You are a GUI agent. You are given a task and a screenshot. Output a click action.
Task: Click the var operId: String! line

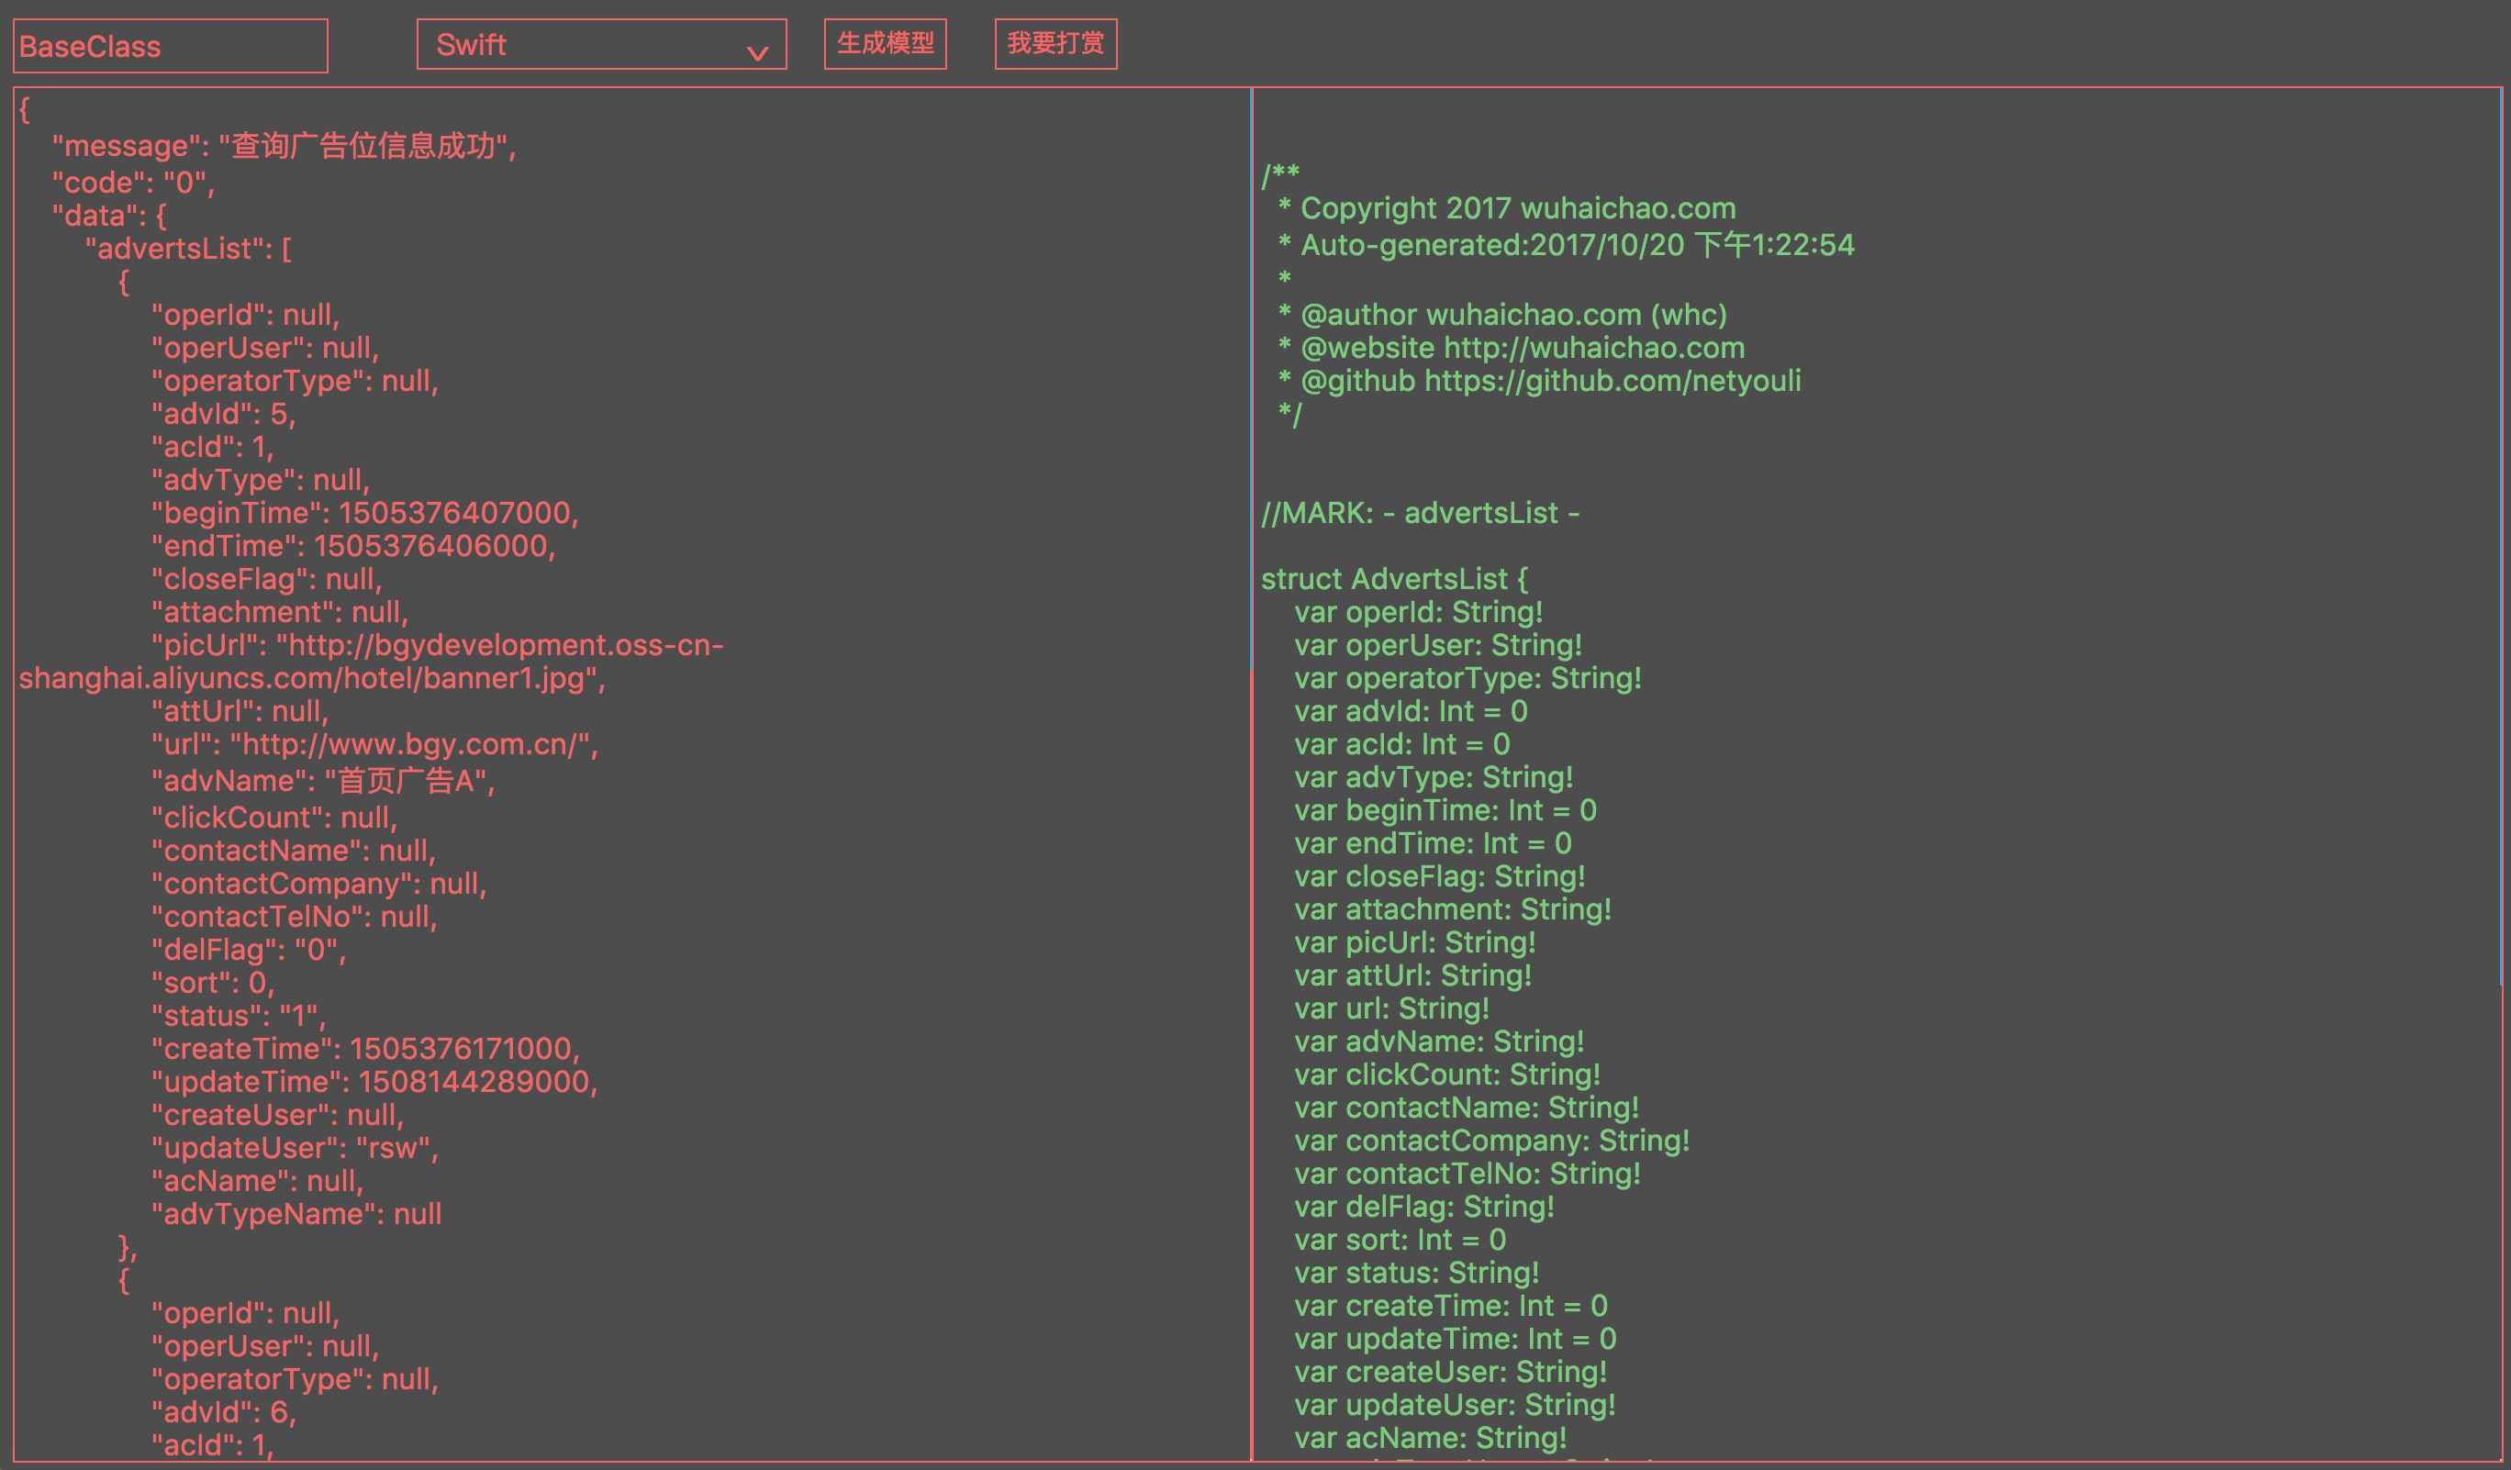pos(1418,613)
